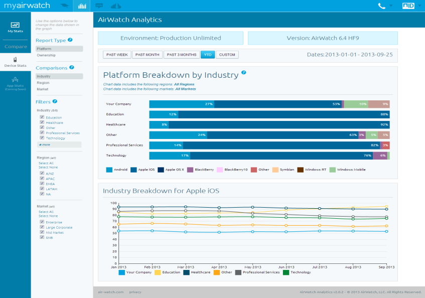Viewport: 425px width, 298px height.
Task: Click the Dates 2013-01-01 - 2013-09-25 text
Action: 350,55
